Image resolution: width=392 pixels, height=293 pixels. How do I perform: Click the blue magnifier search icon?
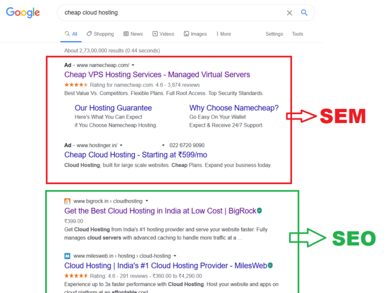click(304, 13)
